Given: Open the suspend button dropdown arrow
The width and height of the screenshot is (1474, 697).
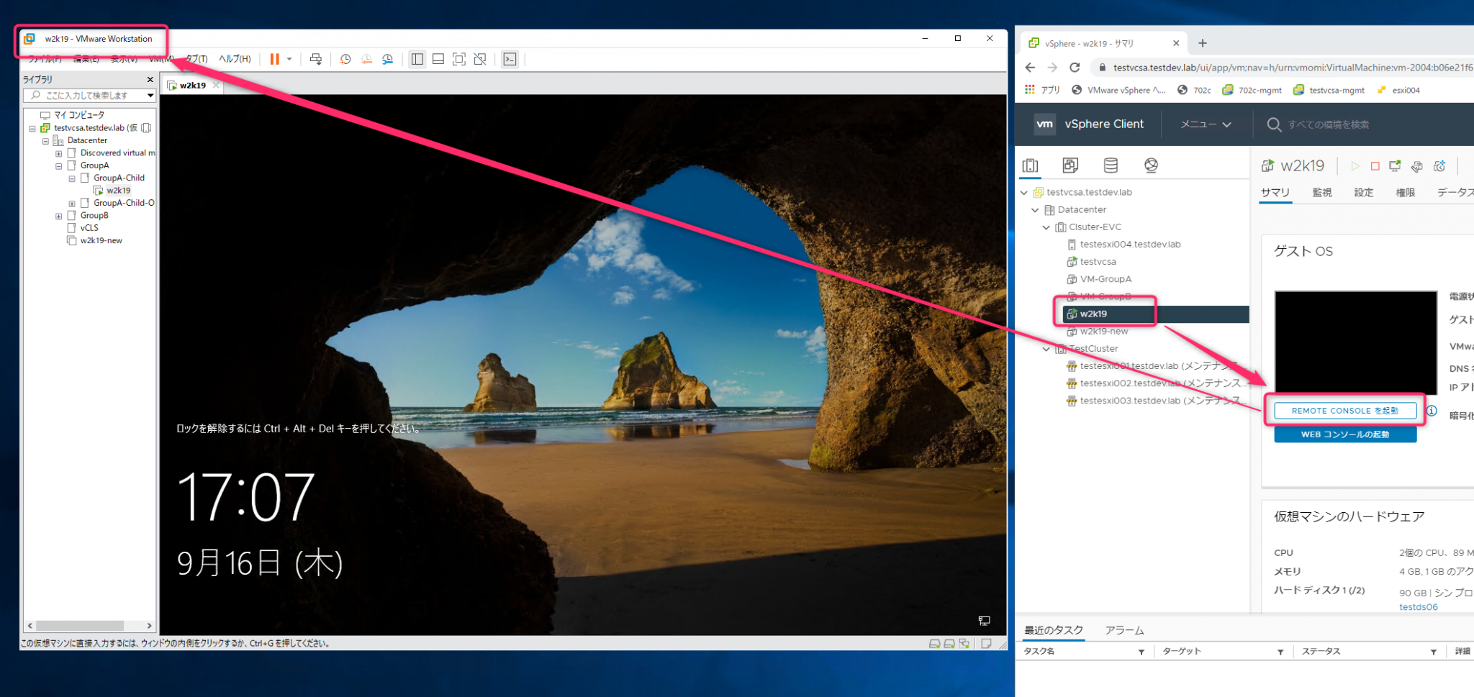Looking at the screenshot, I should pos(290,59).
